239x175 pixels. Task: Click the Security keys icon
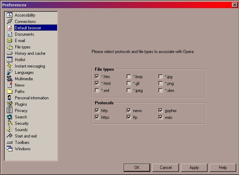coord(10,123)
